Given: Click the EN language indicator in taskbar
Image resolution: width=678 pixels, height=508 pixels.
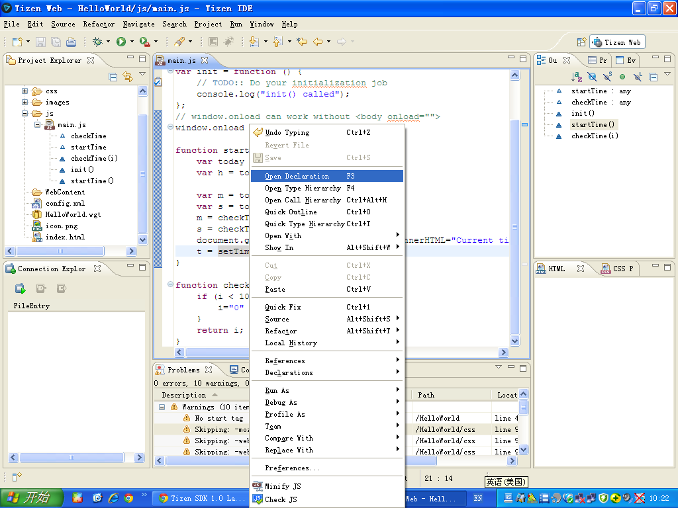Looking at the screenshot, I should tap(478, 498).
